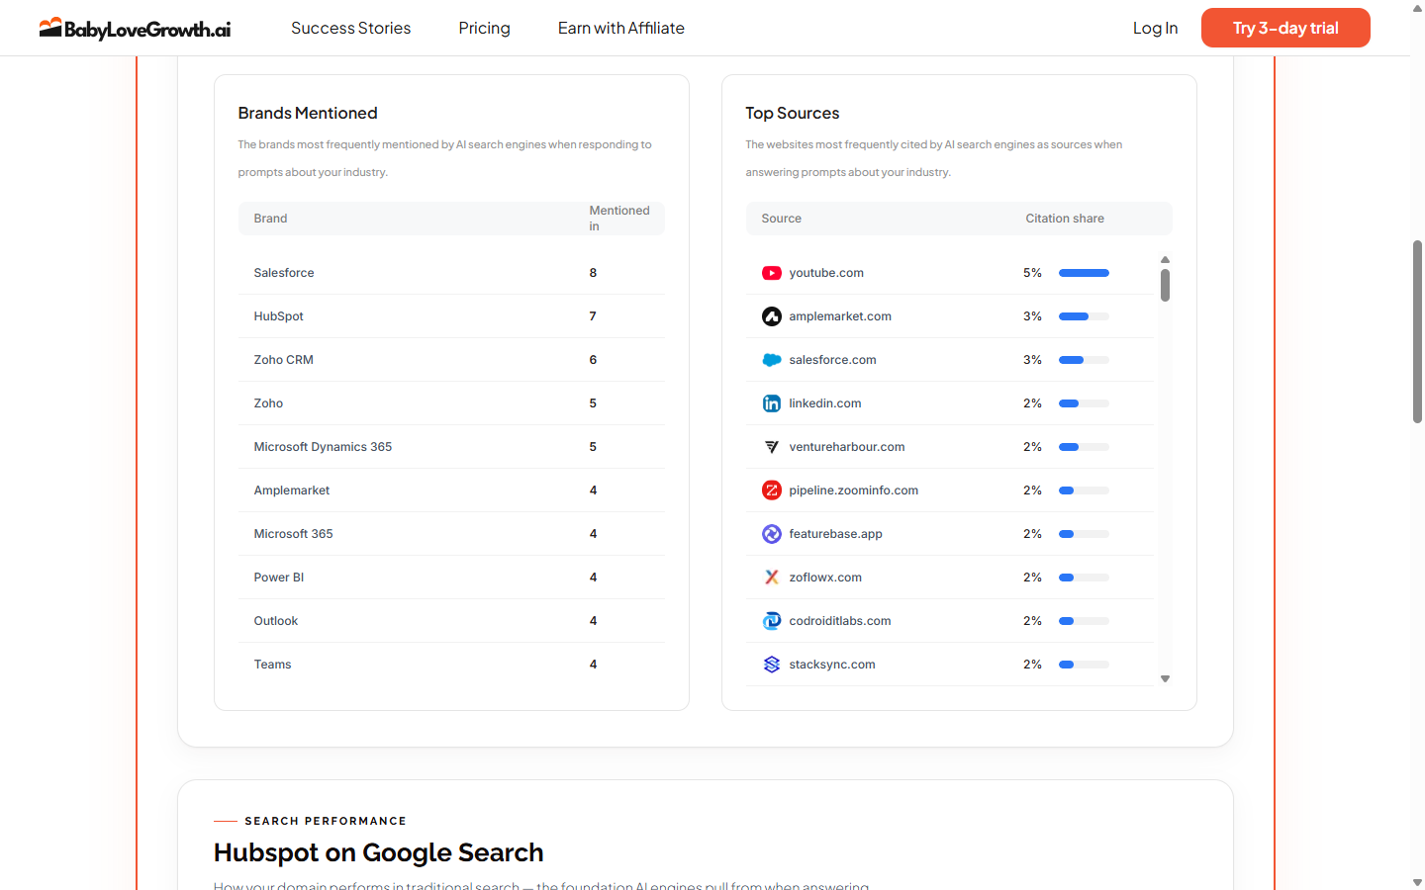Click Top Sources list scroll down arrow
The image size is (1425, 890).
pos(1166,678)
